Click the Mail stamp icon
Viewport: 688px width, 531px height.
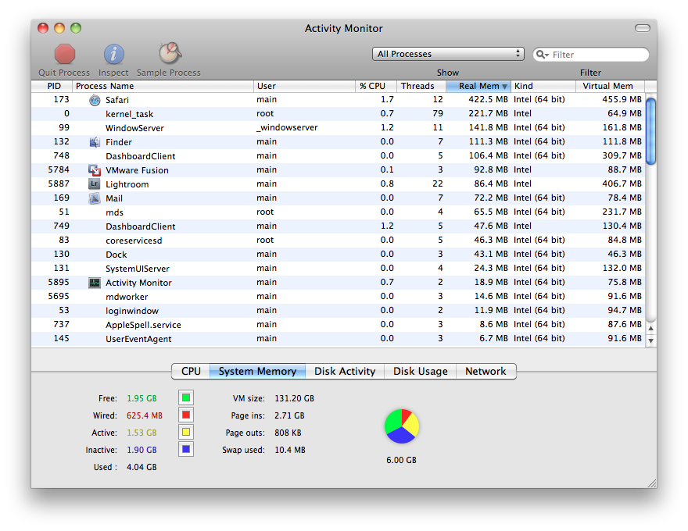[95, 198]
